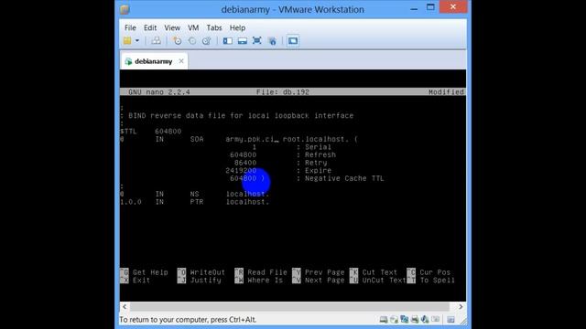
Task: Click the sound card status bar icon
Action: 425,319
